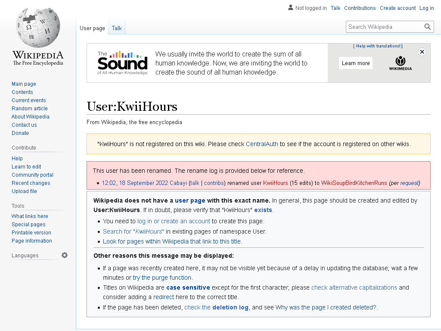The width and height of the screenshot is (441, 331).
Task: Click the bold user page link
Action: [190, 200]
